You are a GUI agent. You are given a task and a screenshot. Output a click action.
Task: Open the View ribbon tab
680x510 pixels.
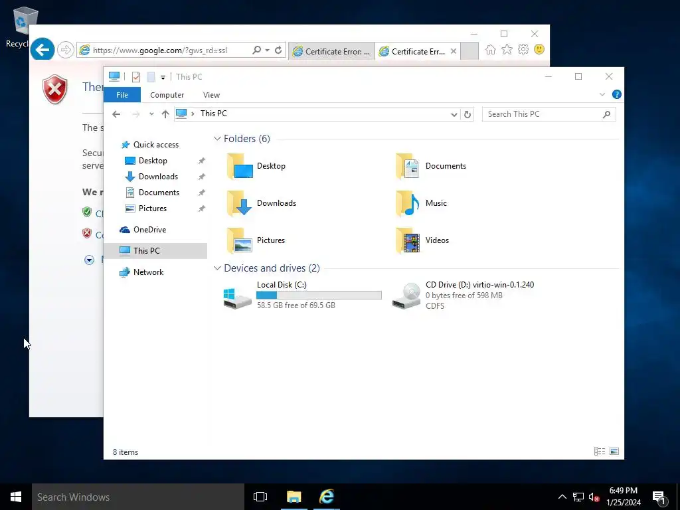[211, 94]
